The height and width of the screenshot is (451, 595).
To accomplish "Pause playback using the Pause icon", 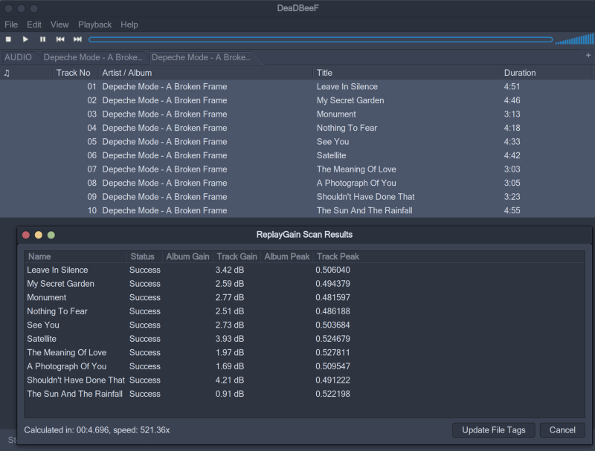I will pyautogui.click(x=42, y=39).
